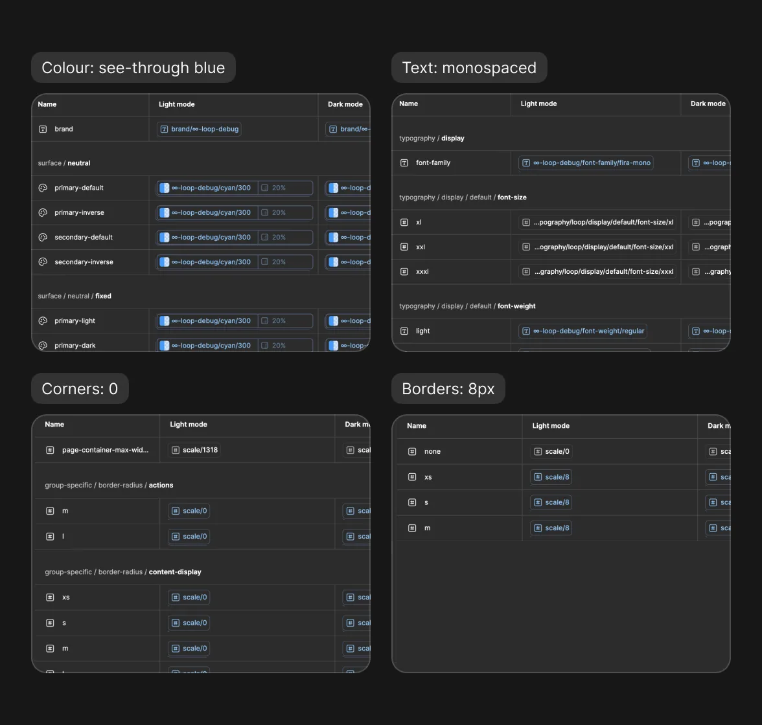Click the number icon beside content-display m

click(50, 649)
